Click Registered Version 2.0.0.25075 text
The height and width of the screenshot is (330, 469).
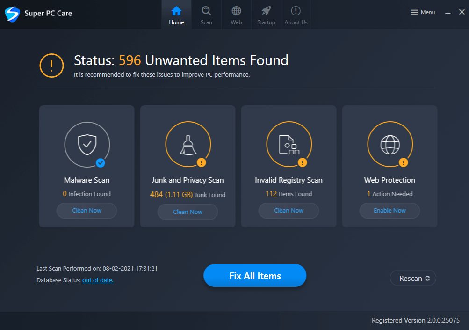(415, 321)
